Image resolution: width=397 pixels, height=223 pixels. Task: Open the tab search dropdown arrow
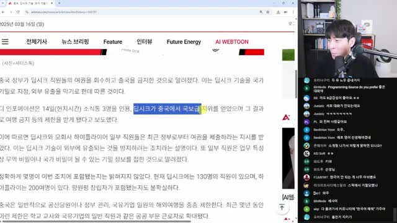(2, 3)
